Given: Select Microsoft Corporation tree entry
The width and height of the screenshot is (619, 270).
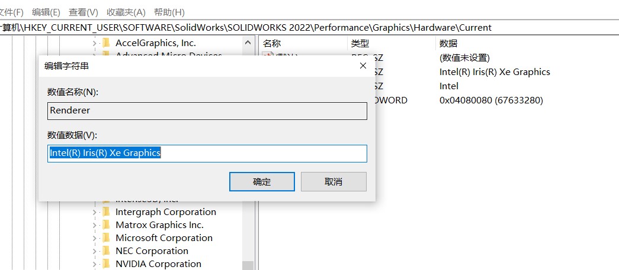Looking at the screenshot, I should point(164,238).
